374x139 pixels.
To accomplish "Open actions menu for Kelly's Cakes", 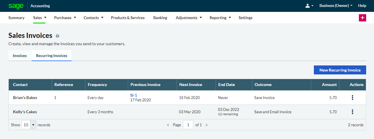I will point(352,112).
